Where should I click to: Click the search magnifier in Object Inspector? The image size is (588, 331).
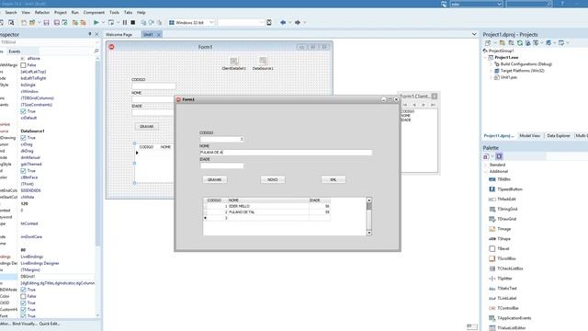[96, 51]
